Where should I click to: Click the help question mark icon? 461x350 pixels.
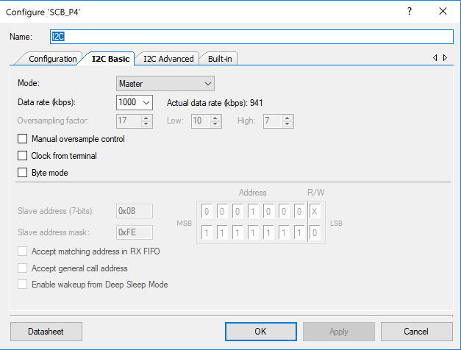[x=410, y=12]
